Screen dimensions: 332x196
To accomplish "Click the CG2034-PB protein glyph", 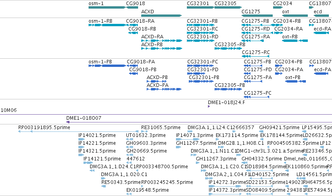I will [x=279, y=66].
